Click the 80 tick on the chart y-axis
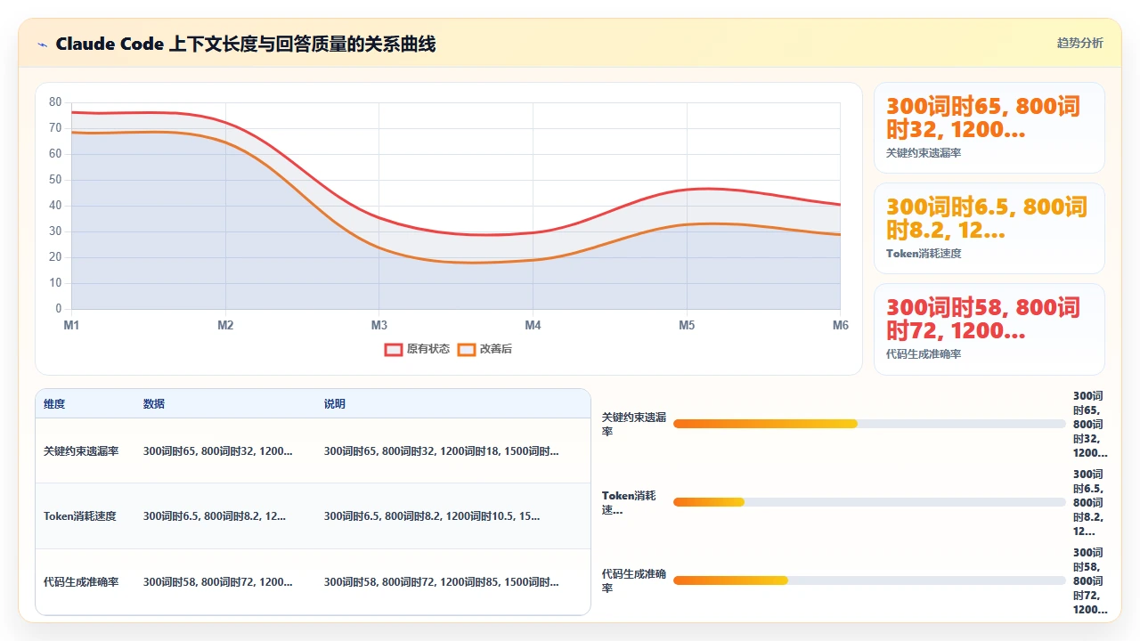This screenshot has width=1140, height=641. 55,102
